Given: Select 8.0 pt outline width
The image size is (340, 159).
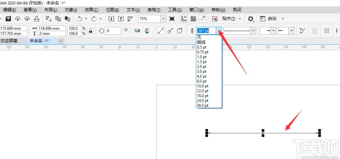Looking at the screenshot, I should pyautogui.click(x=209, y=81).
